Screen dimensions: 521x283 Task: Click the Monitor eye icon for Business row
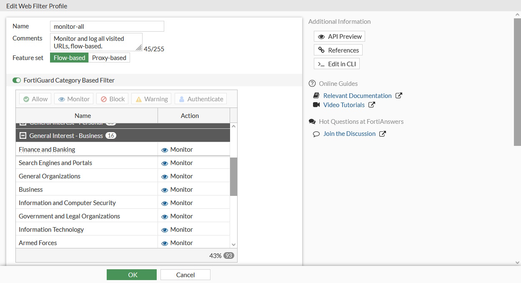pyautogui.click(x=165, y=190)
